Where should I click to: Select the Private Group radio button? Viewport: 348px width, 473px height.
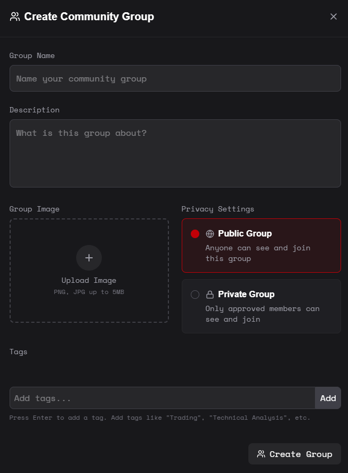pos(195,295)
